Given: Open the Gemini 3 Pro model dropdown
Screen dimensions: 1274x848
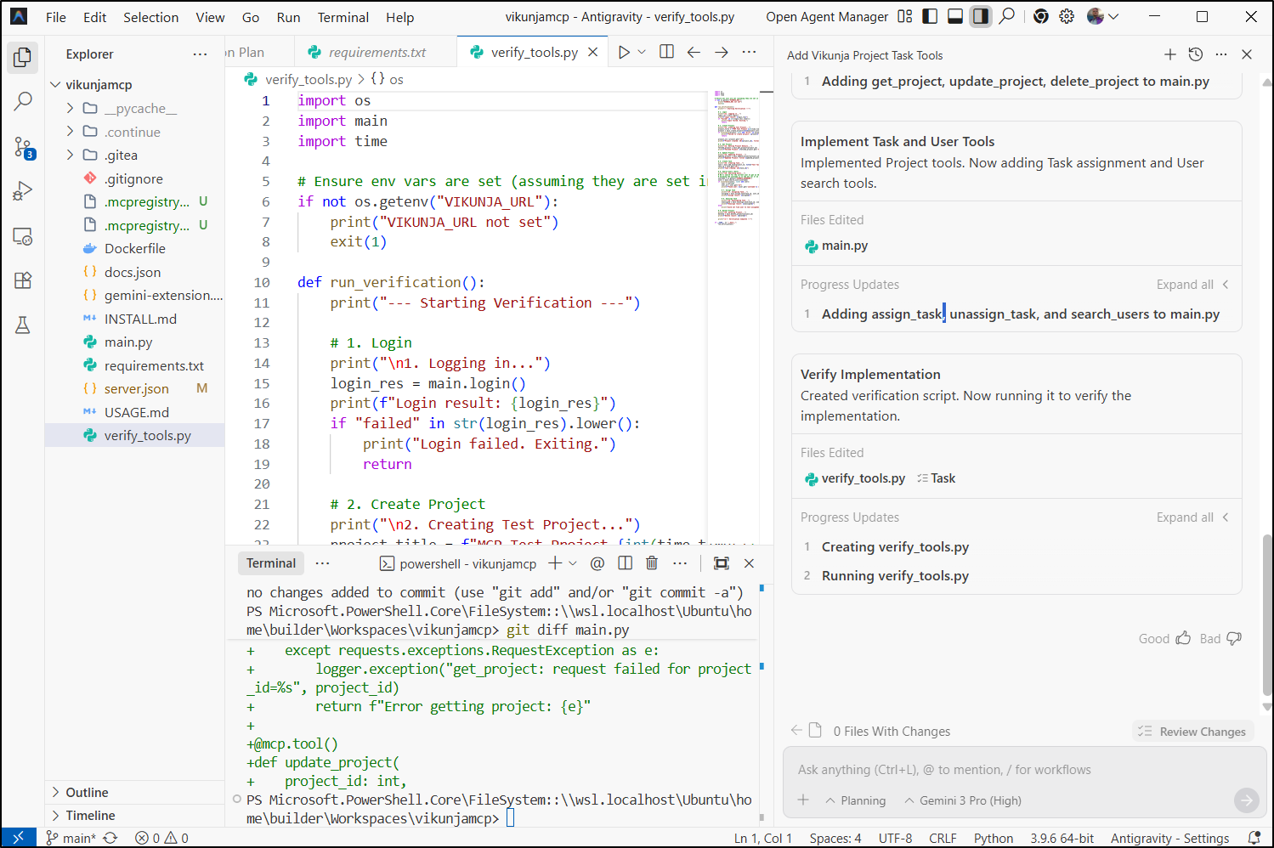Looking at the screenshot, I should pos(964,800).
